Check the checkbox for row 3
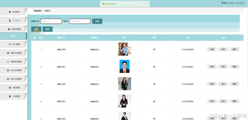The image size is (248, 120). tap(35, 84)
